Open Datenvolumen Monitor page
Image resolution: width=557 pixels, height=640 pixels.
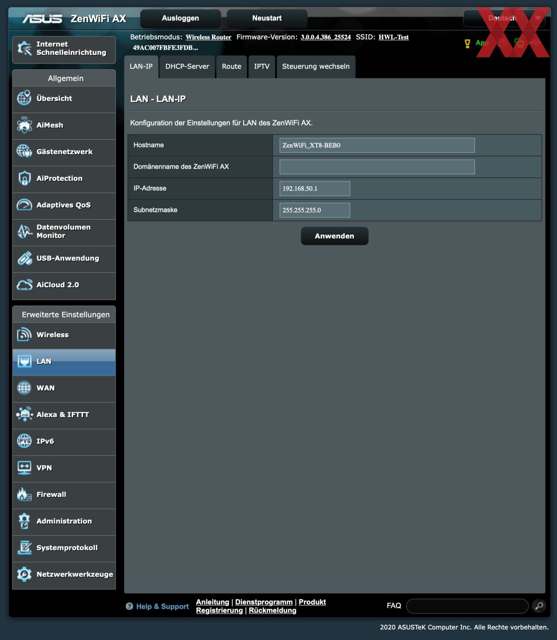(x=64, y=232)
